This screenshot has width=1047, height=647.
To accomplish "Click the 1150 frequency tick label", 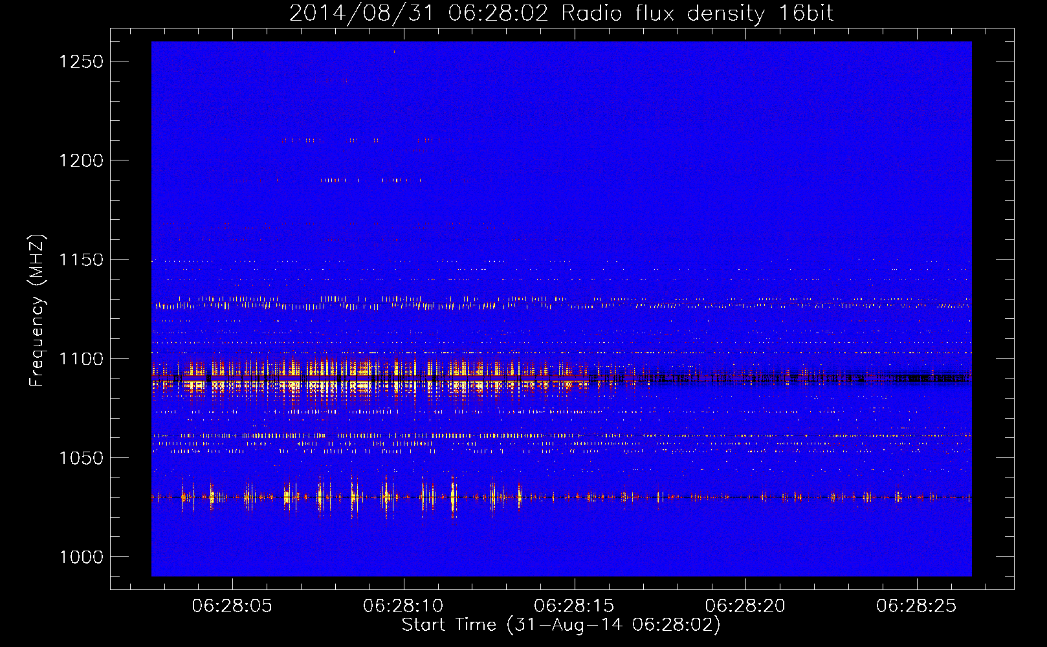I will point(81,260).
